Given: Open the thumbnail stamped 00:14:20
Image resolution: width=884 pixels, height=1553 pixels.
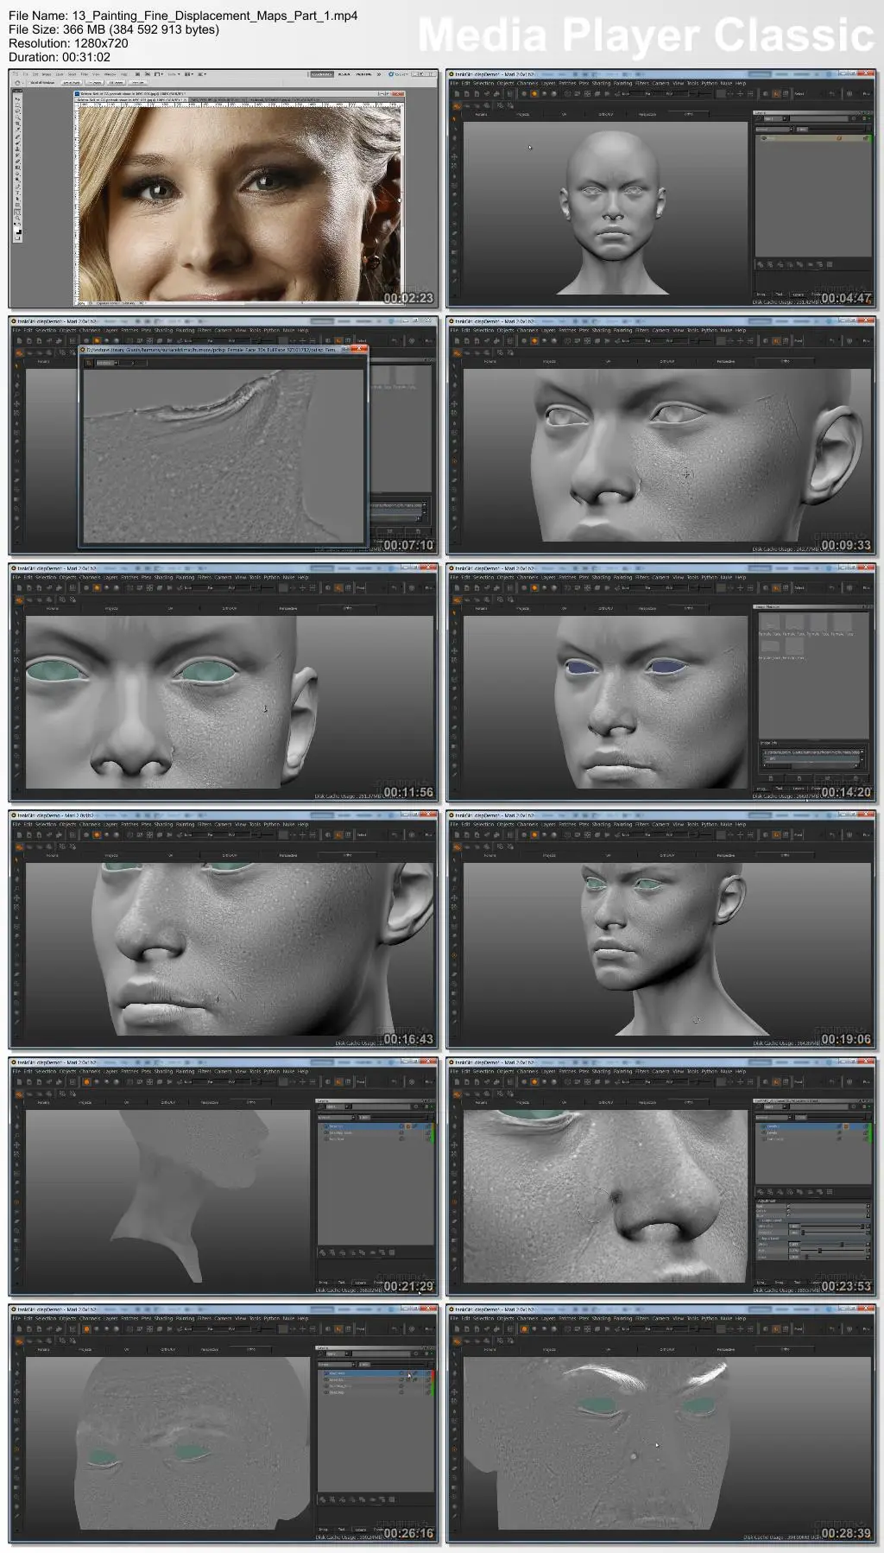Looking at the screenshot, I should pyautogui.click(x=661, y=682).
